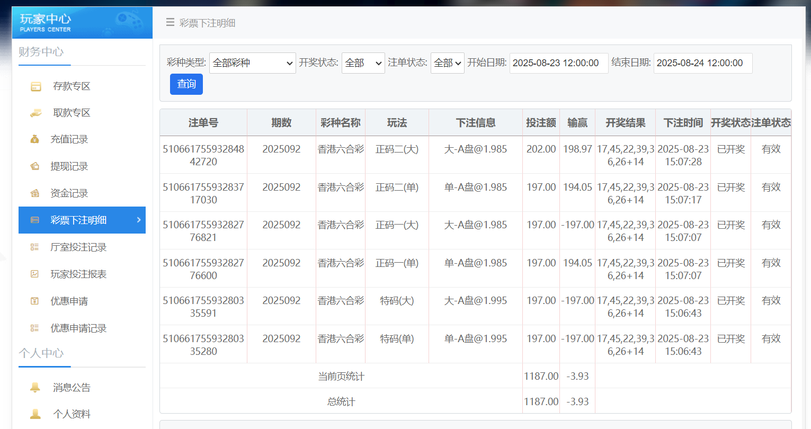Click the 个人资料 profile icon
Screen dimensions: 811x429
click(35, 413)
